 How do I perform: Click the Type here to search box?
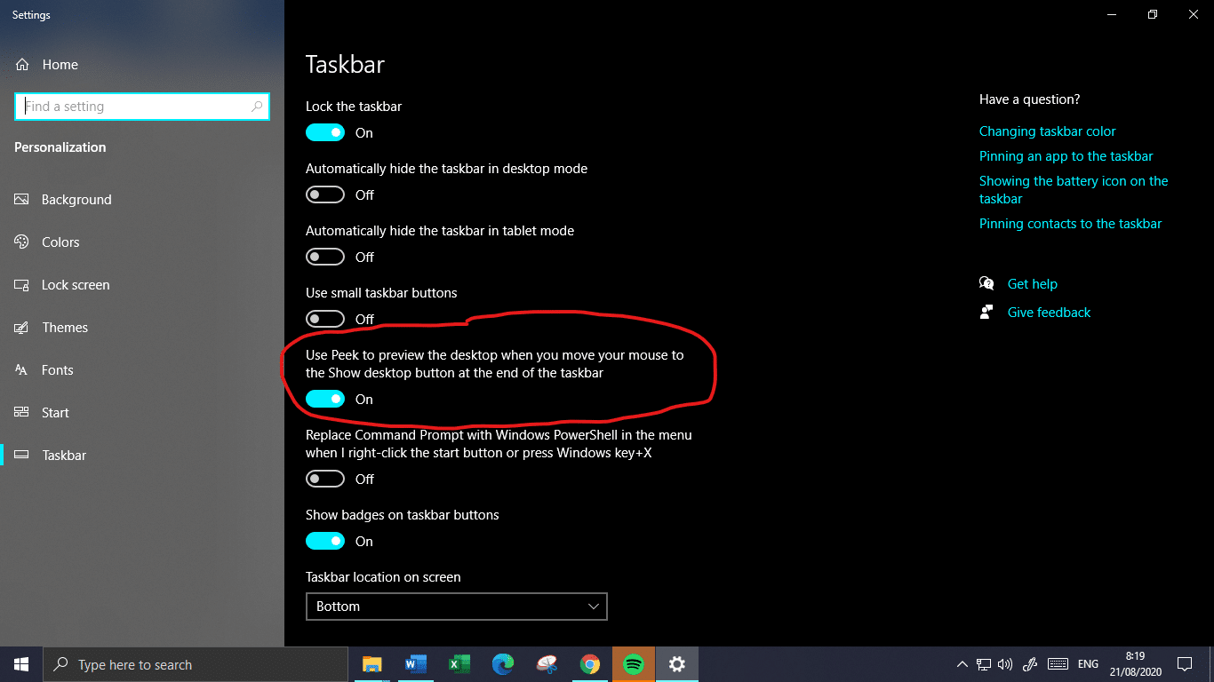click(196, 664)
